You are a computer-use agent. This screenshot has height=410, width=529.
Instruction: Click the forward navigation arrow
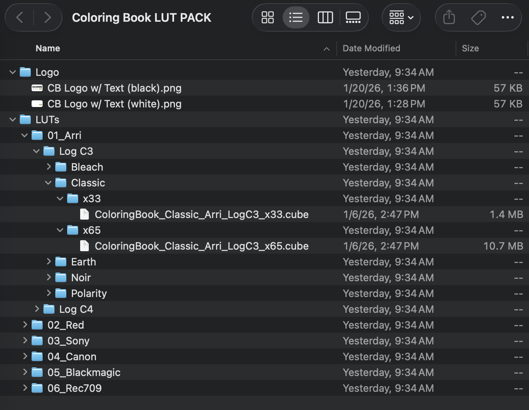(x=48, y=17)
